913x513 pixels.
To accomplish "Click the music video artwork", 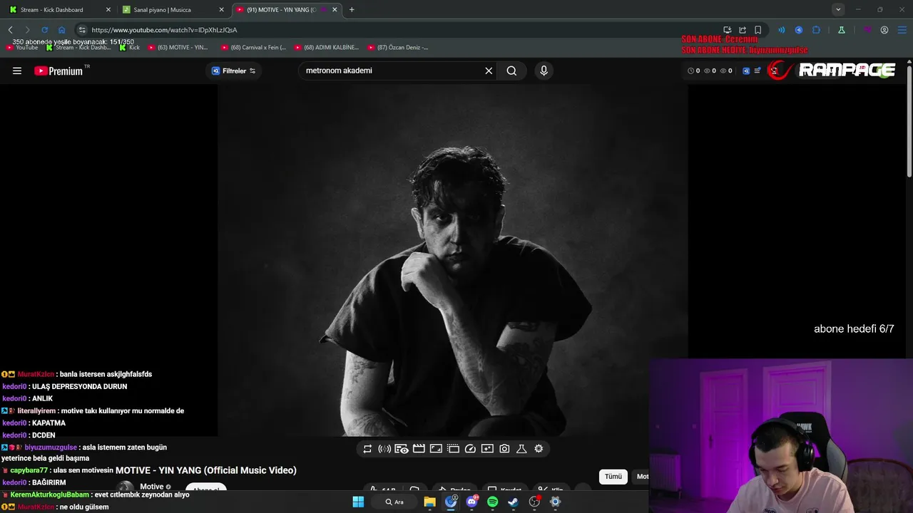I will click(453, 260).
